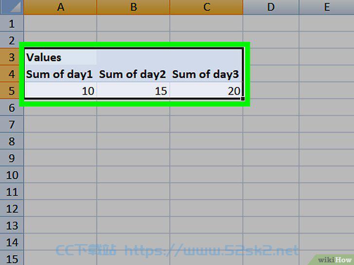This screenshot has height=265, width=354.
Task: Click the Values cell
Action: [60, 57]
